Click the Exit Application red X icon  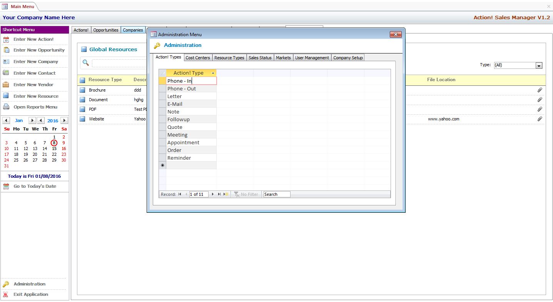point(6,295)
